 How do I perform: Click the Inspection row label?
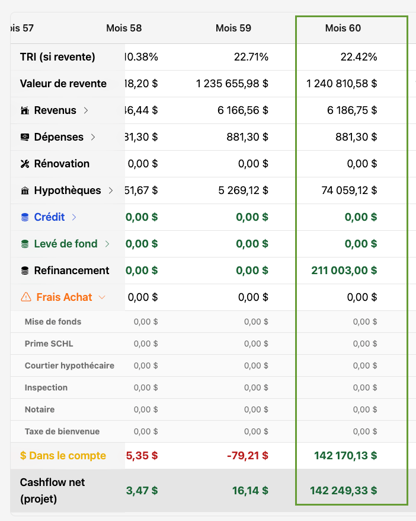[x=46, y=387]
